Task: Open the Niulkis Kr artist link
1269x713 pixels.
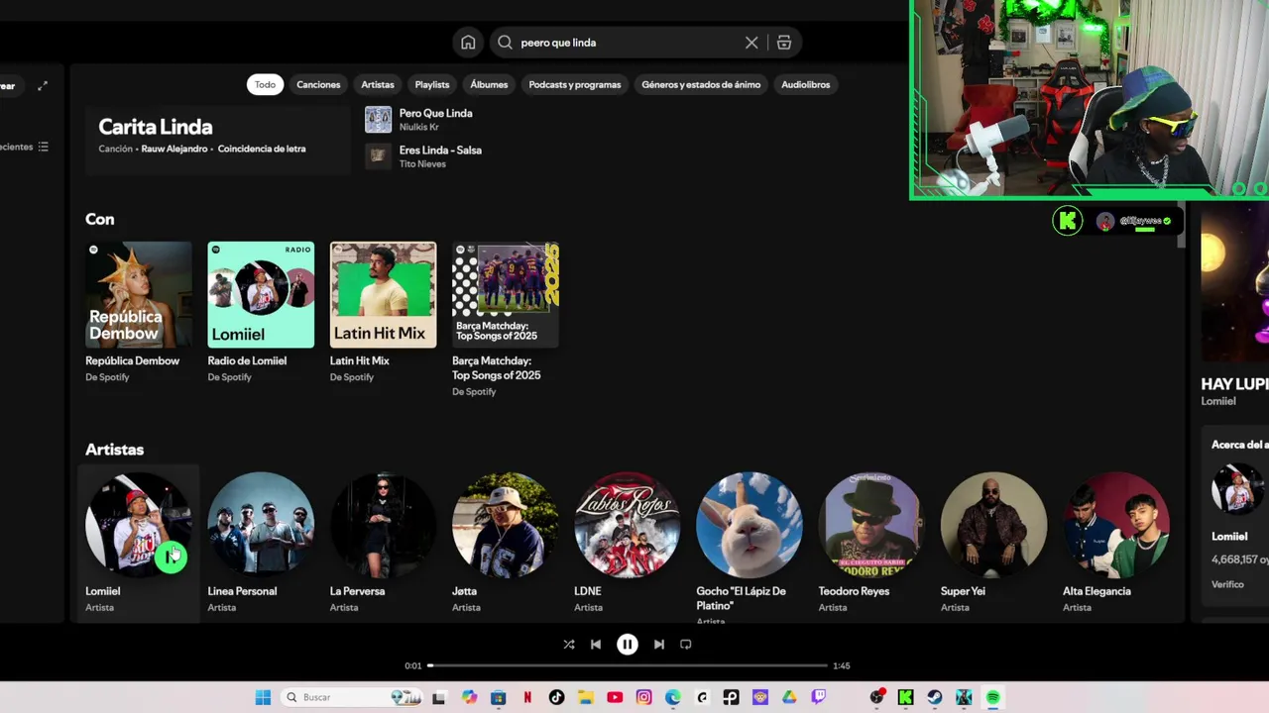Action: coord(418,127)
